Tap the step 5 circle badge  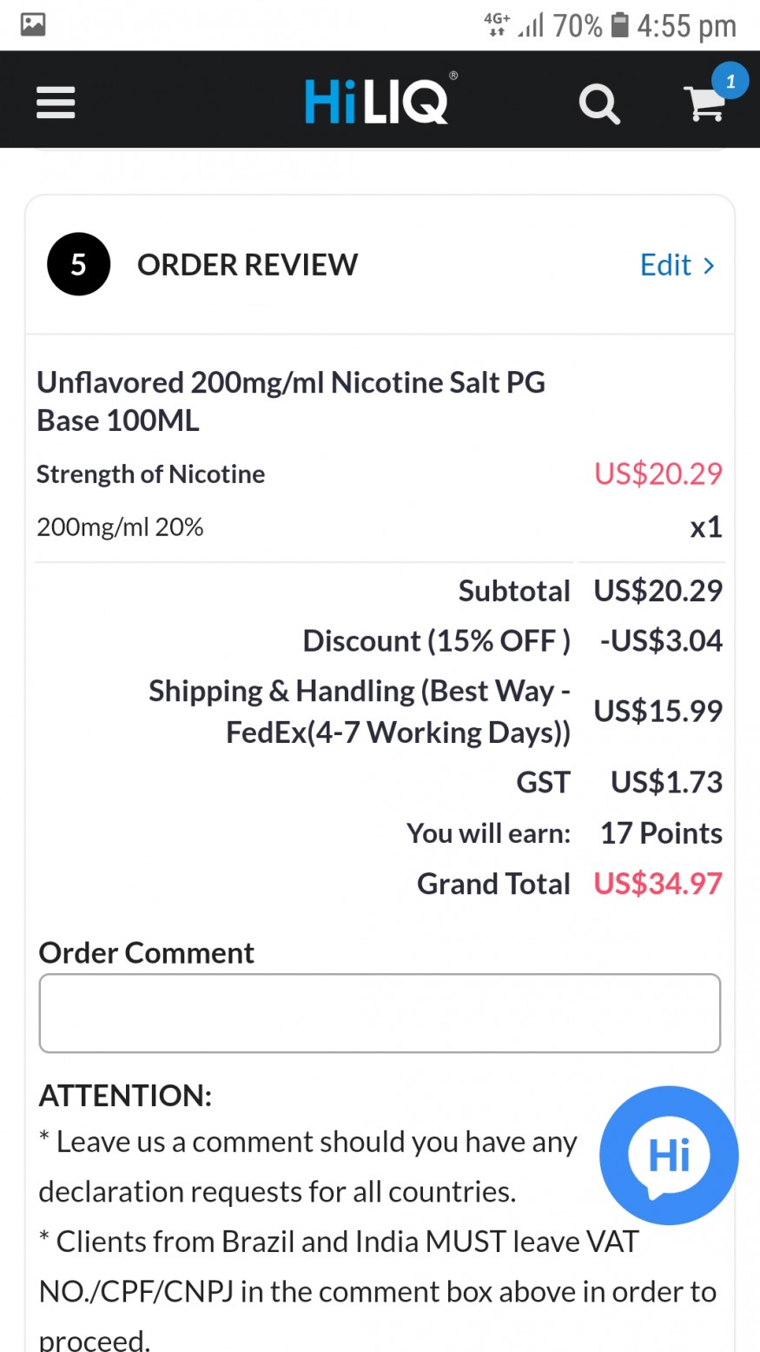[x=78, y=264]
